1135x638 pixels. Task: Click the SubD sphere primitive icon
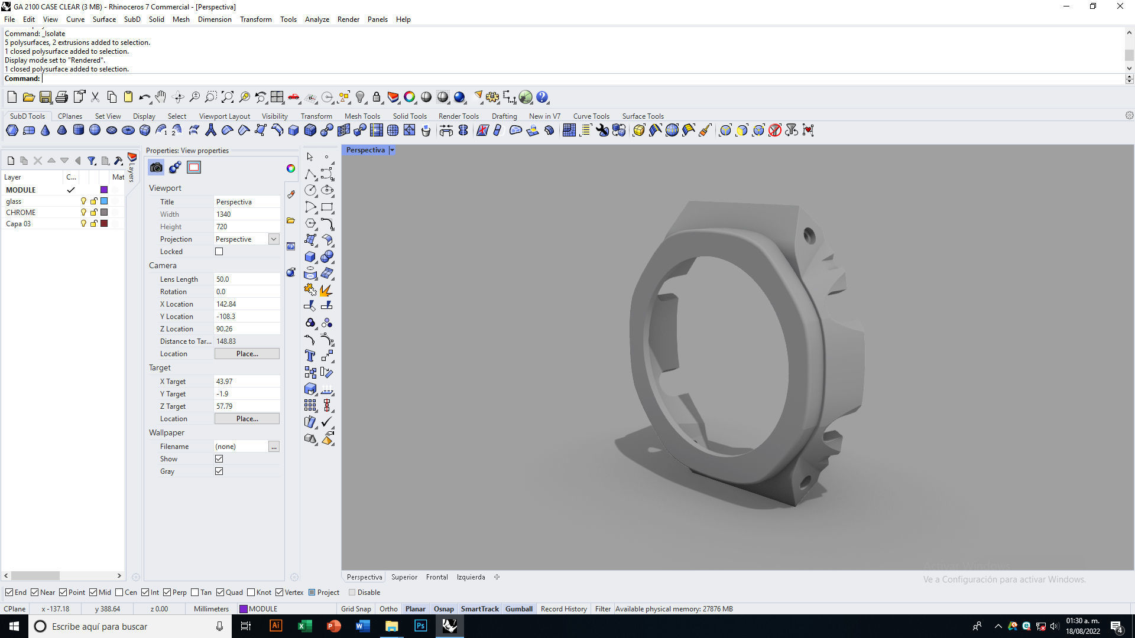click(95, 131)
